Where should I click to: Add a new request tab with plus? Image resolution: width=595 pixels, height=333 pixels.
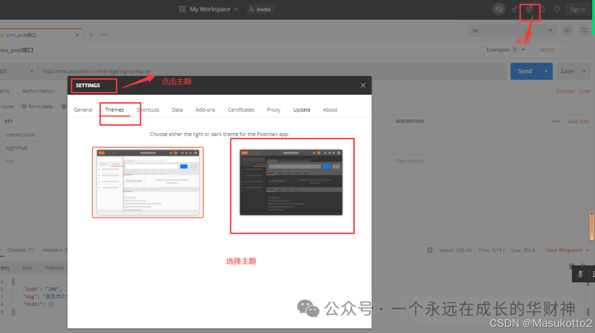pyautogui.click(x=91, y=35)
